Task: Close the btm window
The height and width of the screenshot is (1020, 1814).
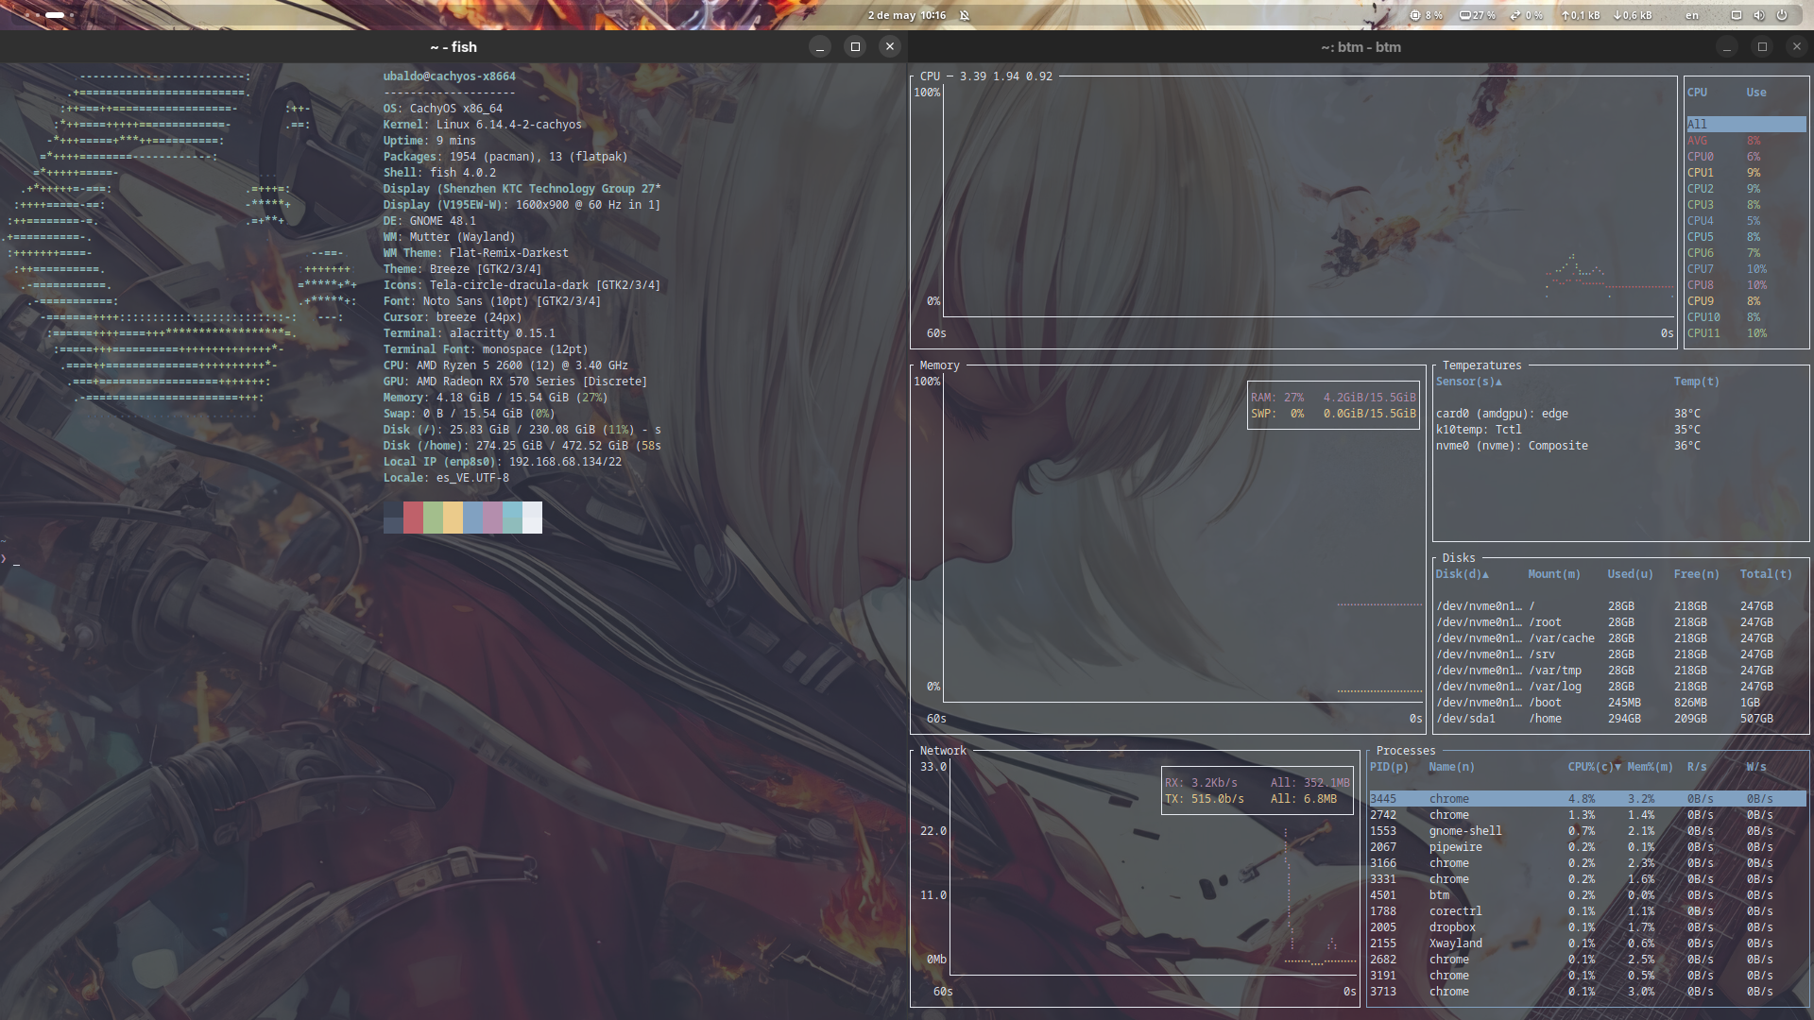Action: [1797, 46]
